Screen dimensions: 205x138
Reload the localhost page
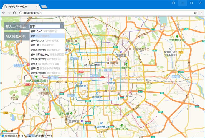click(14, 13)
